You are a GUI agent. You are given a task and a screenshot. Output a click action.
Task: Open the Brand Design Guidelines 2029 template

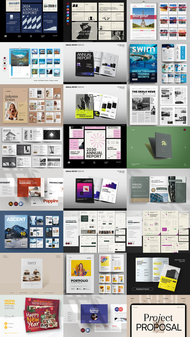(x=32, y=189)
